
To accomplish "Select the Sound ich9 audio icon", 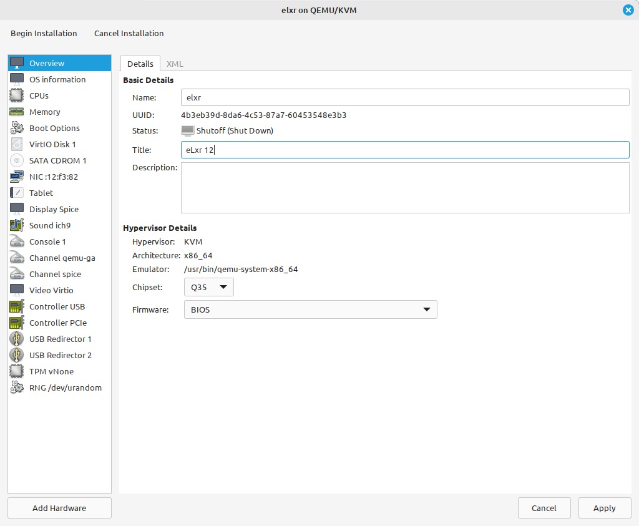I will (x=17, y=225).
